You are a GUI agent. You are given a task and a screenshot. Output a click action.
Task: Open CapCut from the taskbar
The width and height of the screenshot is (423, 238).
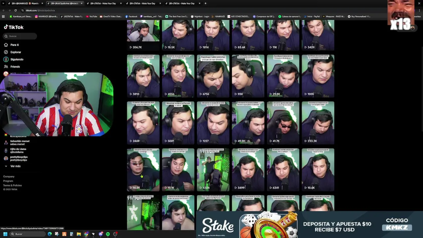[x=93, y=234]
